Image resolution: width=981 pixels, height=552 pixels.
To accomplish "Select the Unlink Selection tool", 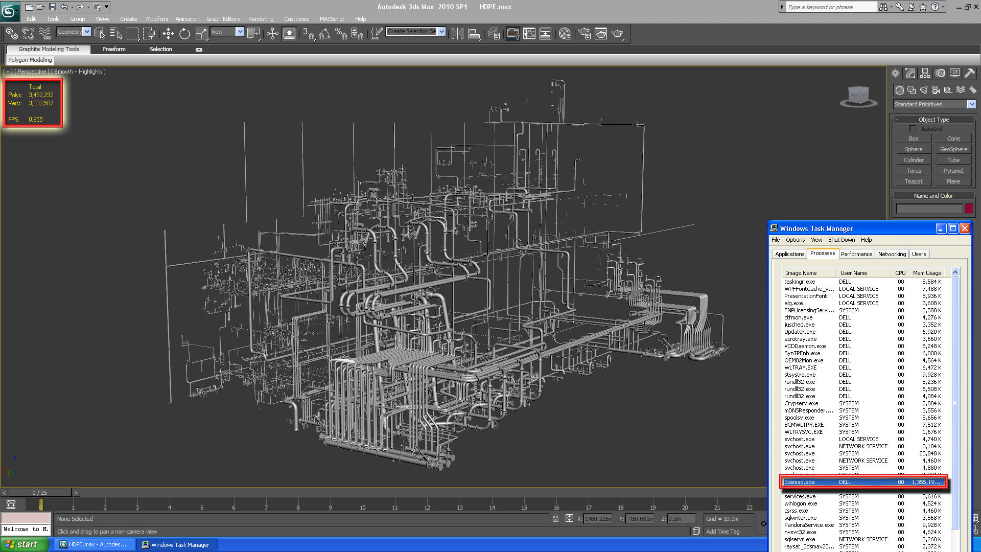I will tap(28, 34).
